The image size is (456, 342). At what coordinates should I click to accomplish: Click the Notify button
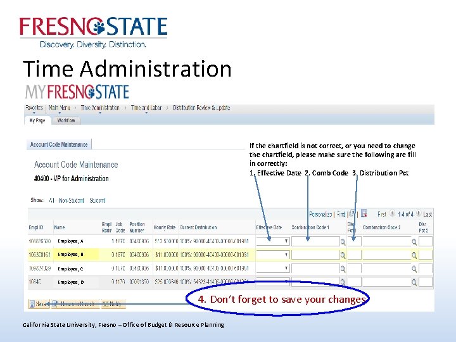(113, 304)
